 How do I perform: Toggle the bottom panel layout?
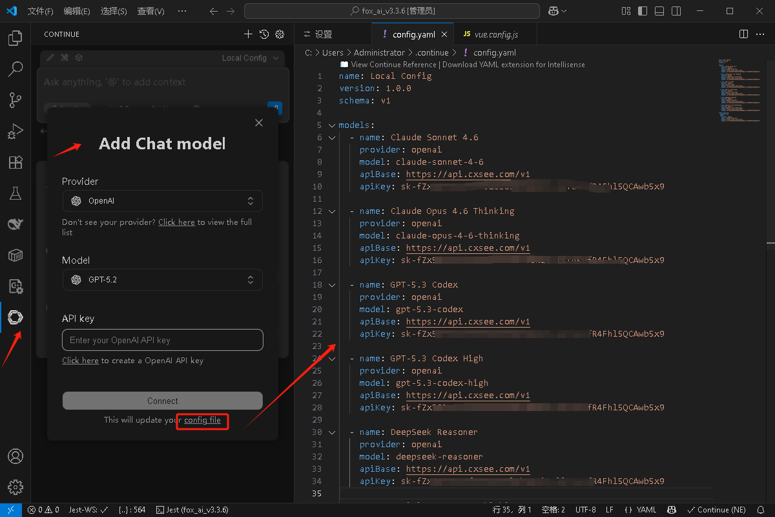pos(659,11)
